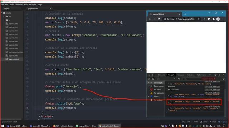
Task: Expand the js folder in tree
Action: [x=4, y=20]
